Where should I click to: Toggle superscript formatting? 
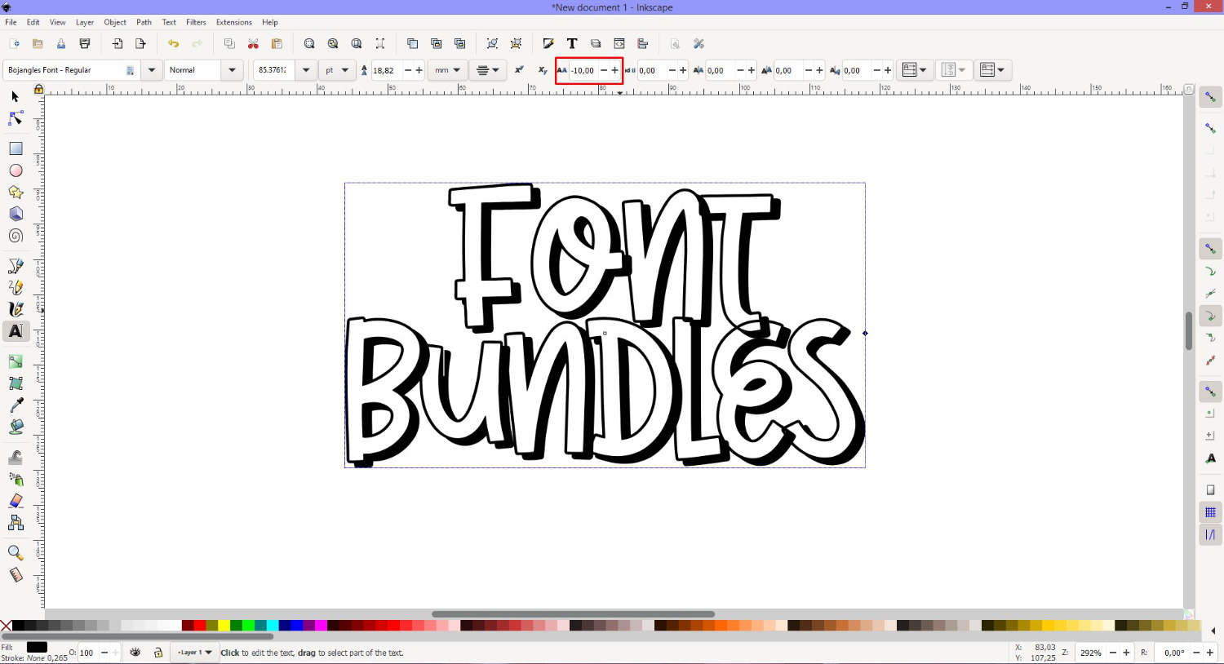pyautogui.click(x=519, y=70)
